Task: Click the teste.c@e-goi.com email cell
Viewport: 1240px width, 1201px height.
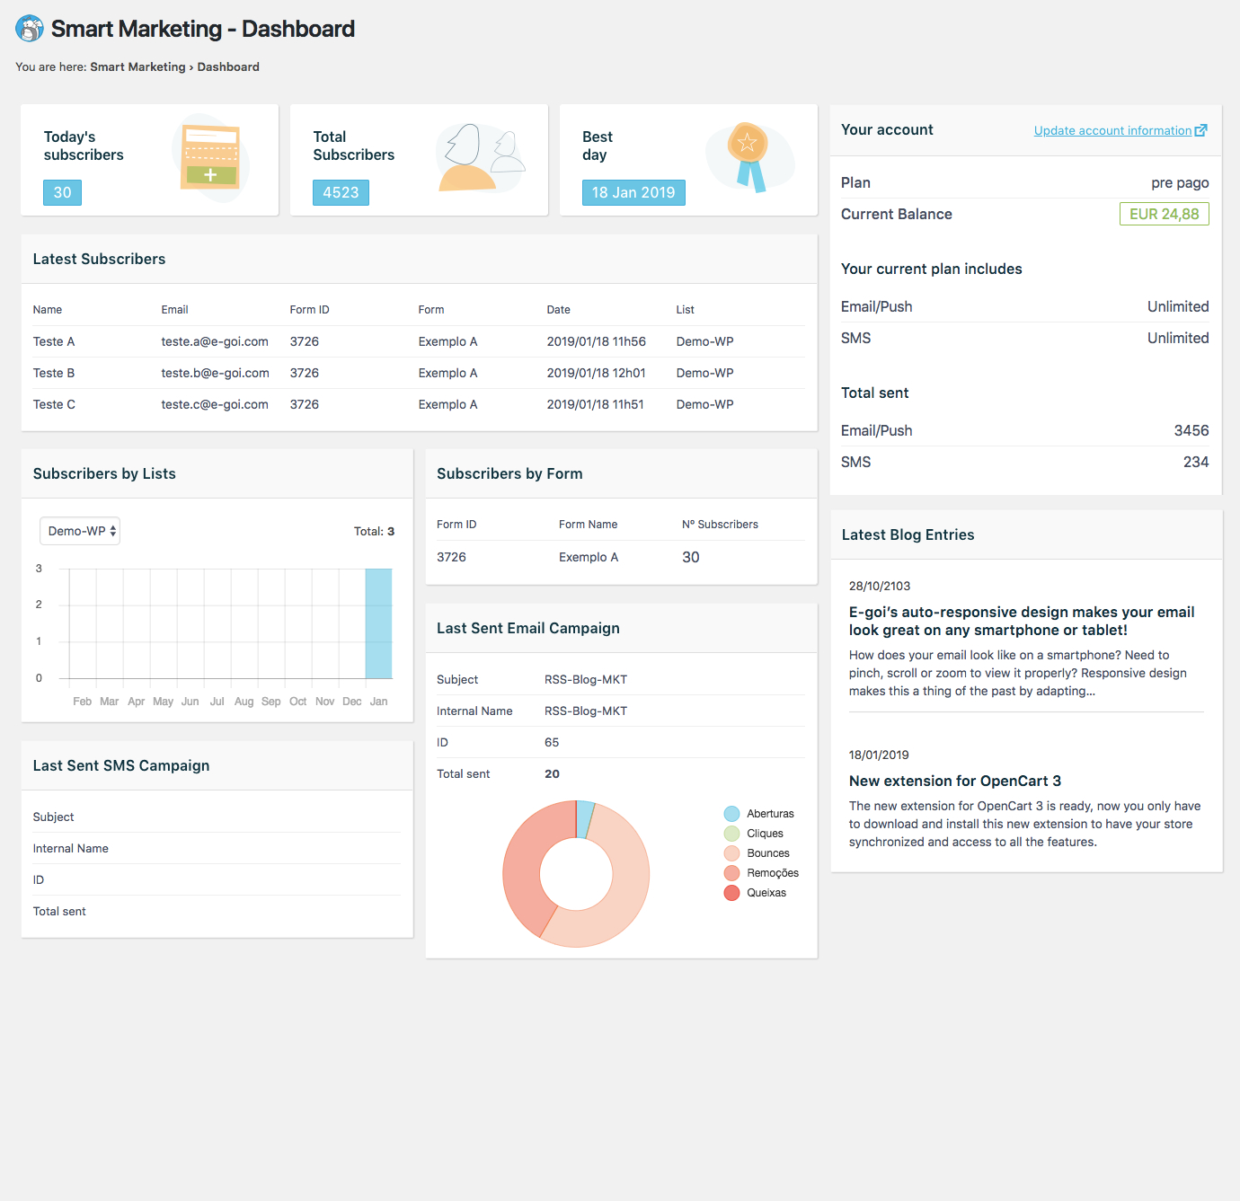Action: pyautogui.click(x=215, y=404)
